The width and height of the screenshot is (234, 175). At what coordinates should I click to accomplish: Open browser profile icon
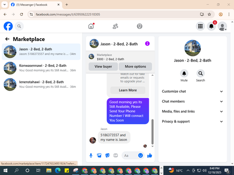pos(220,14)
